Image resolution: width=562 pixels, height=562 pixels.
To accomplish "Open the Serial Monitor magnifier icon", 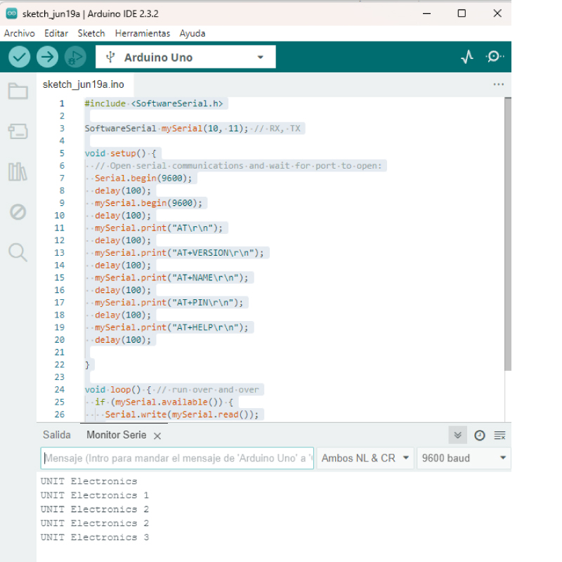I will tap(495, 57).
